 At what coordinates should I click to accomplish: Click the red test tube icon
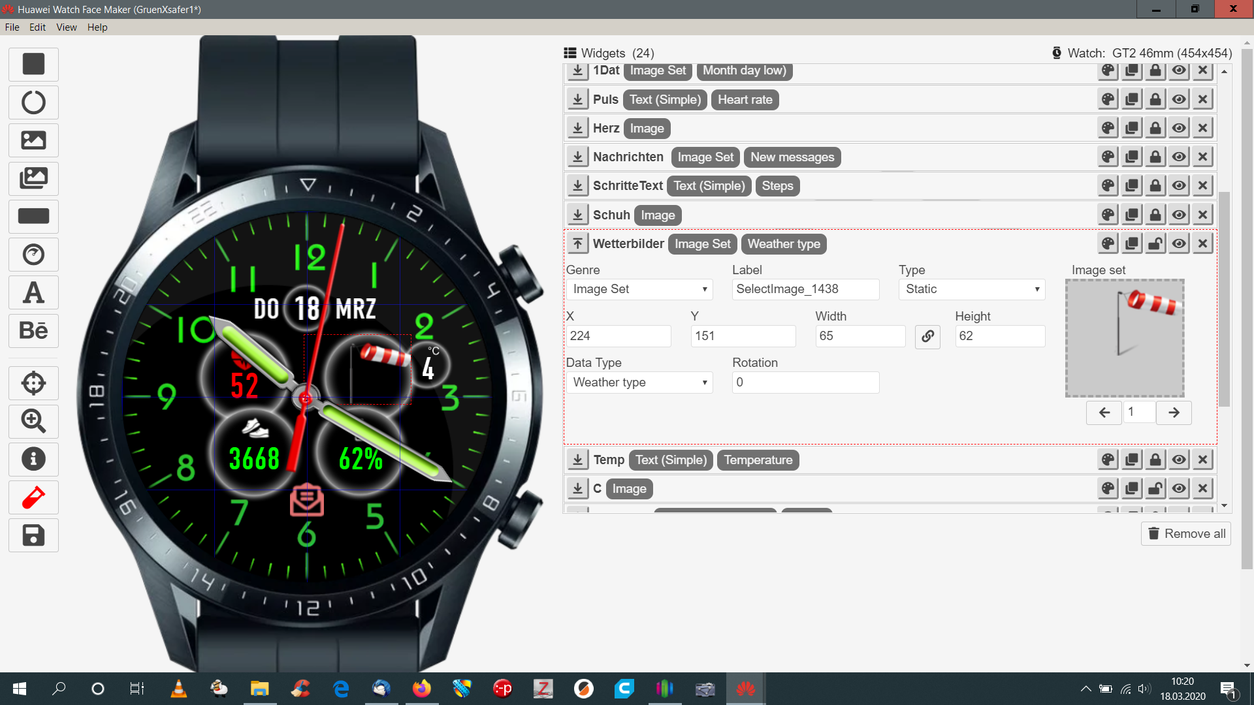(x=33, y=497)
